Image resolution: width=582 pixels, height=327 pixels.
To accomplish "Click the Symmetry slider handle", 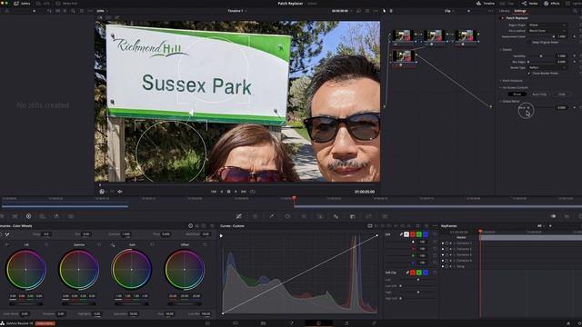I will tap(541, 56).
